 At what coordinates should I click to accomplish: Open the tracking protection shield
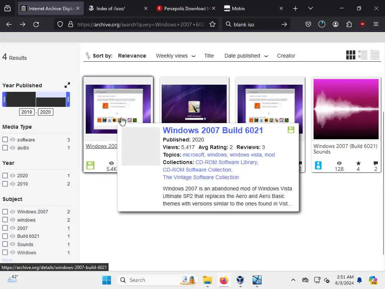pos(60,24)
